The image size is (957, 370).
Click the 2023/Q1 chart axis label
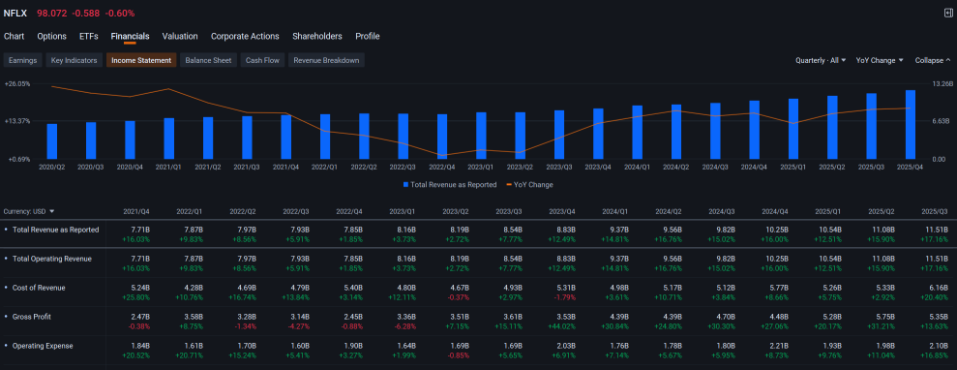[480, 166]
